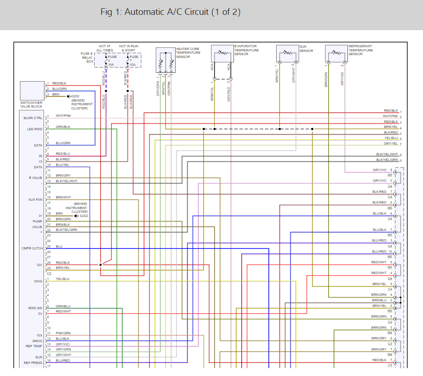Click the 'BLU/RED 10' label on right side
This screenshot has width=423, height=376.
coord(382,252)
